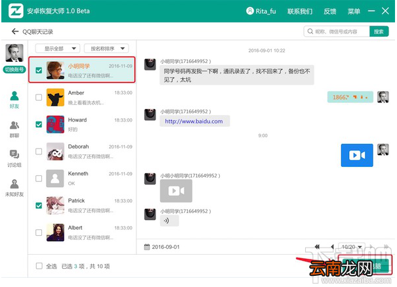Open the Rita_fu user account icon
This screenshot has width=397, height=287.
point(249,11)
